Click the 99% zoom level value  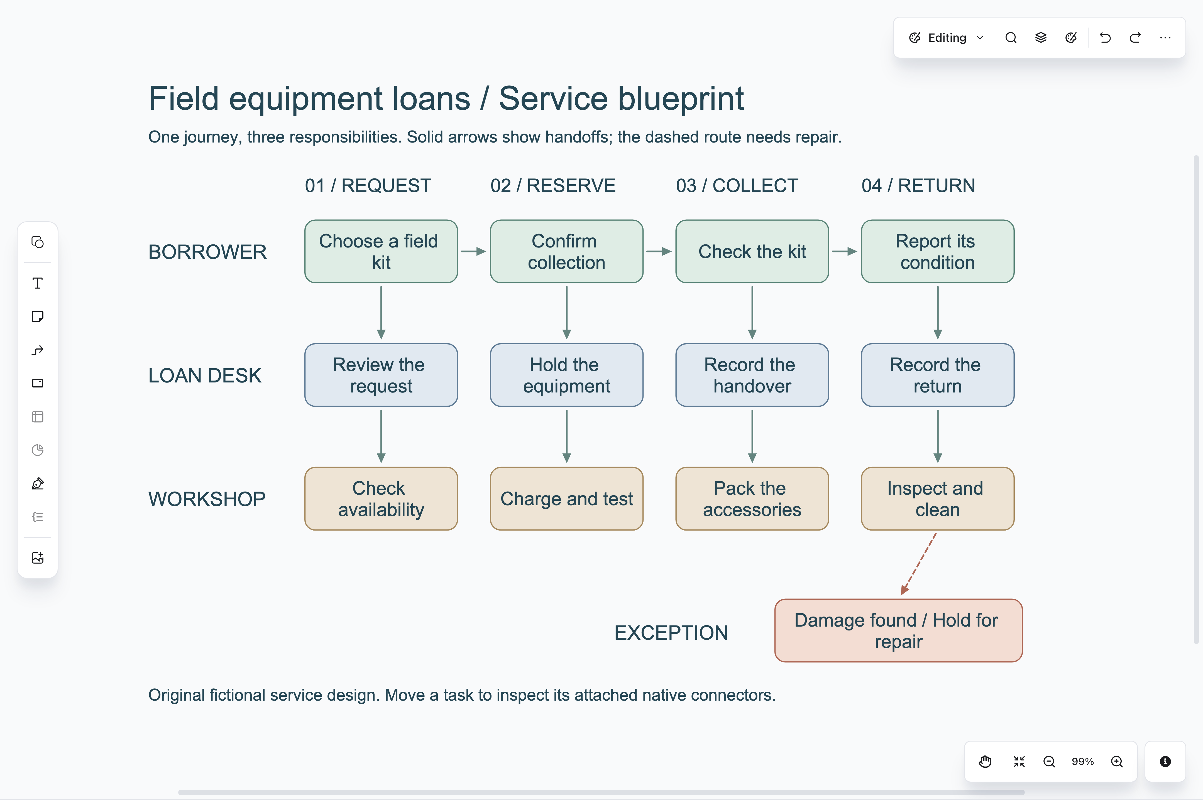pos(1082,762)
